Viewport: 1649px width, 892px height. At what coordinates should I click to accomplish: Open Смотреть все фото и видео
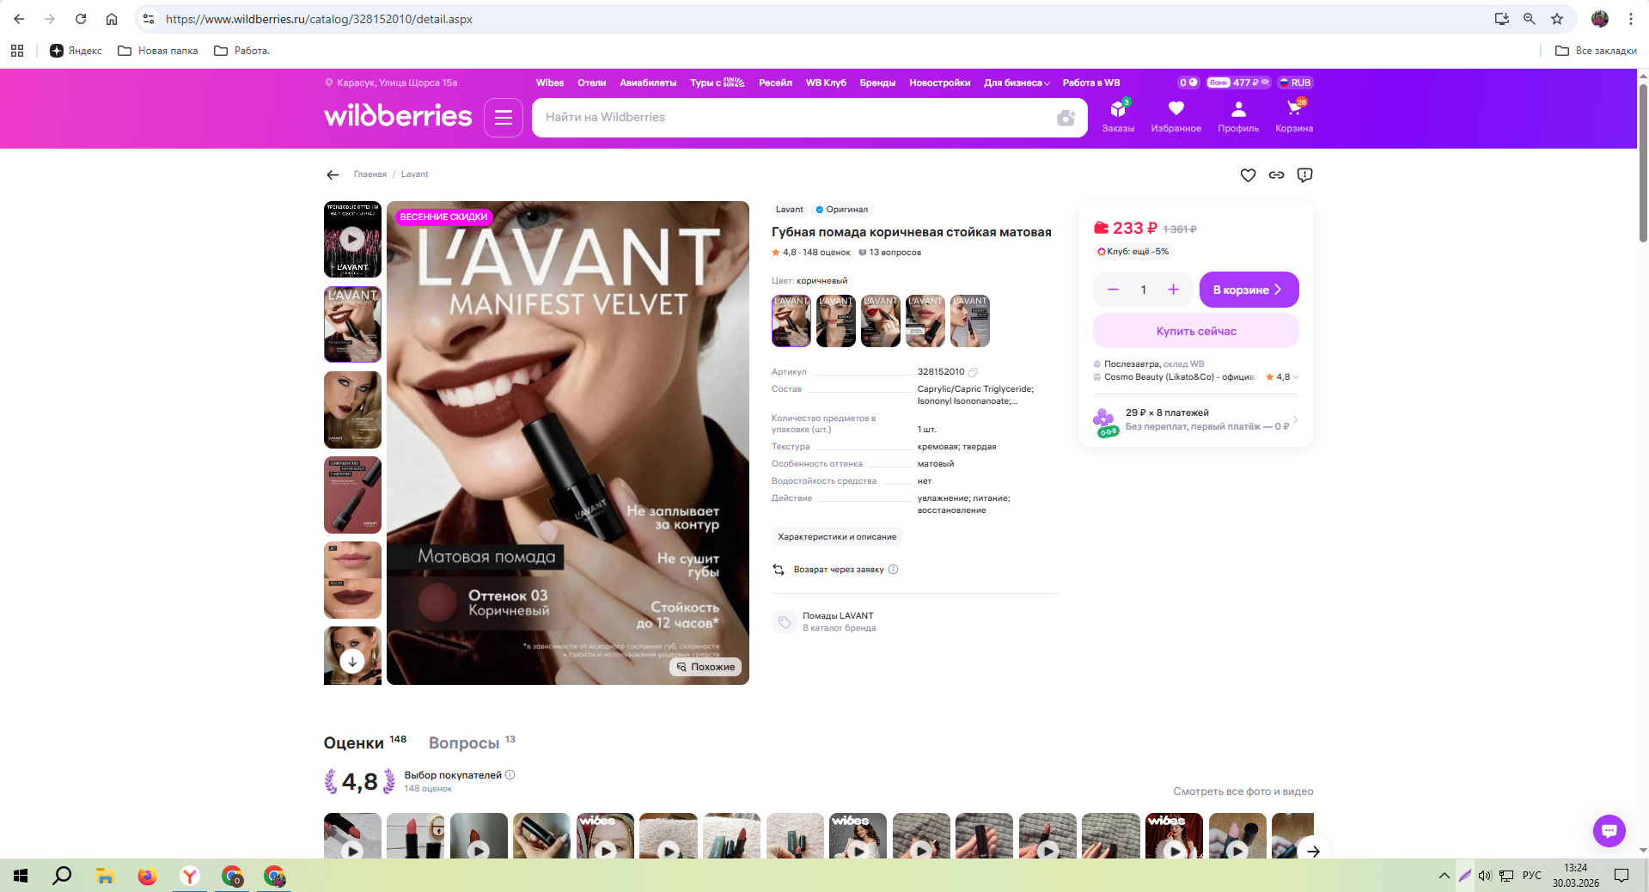(1243, 791)
